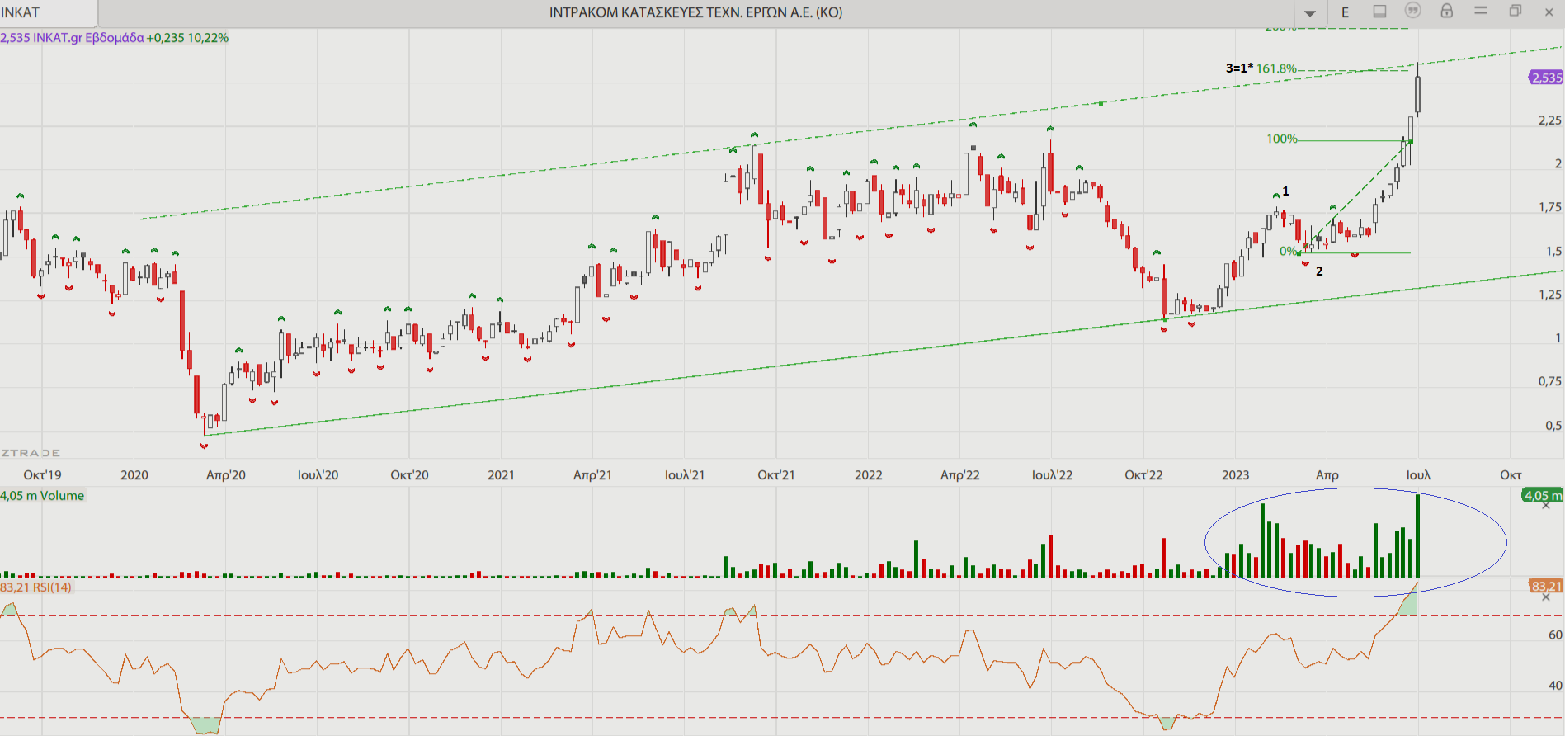Click the RSI 60 axis value

[1555, 635]
